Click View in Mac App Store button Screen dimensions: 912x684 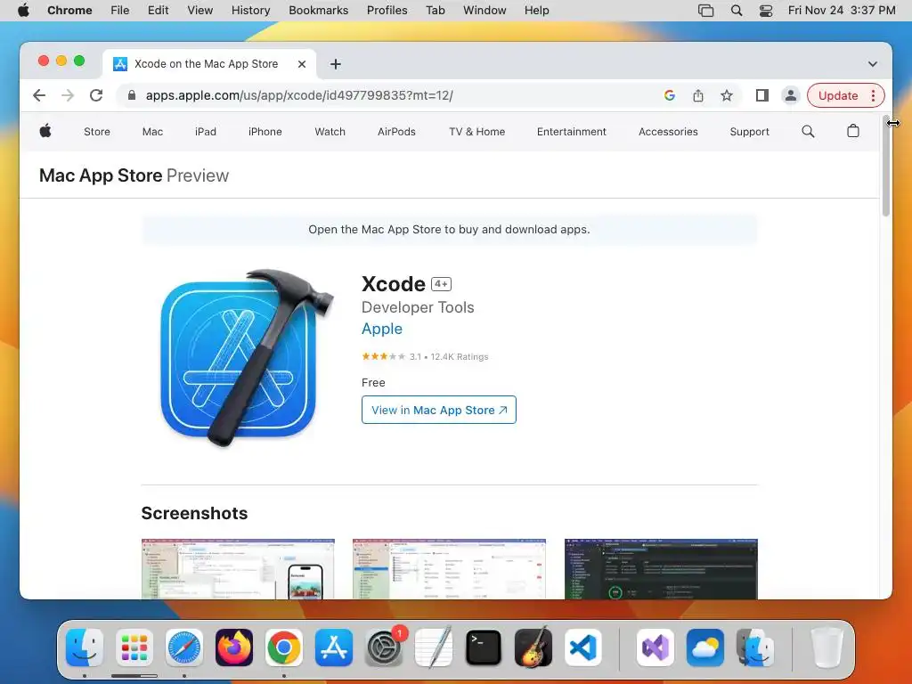(x=438, y=410)
